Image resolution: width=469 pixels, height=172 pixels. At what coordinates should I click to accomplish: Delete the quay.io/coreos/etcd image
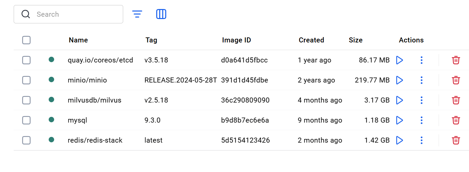tap(456, 60)
